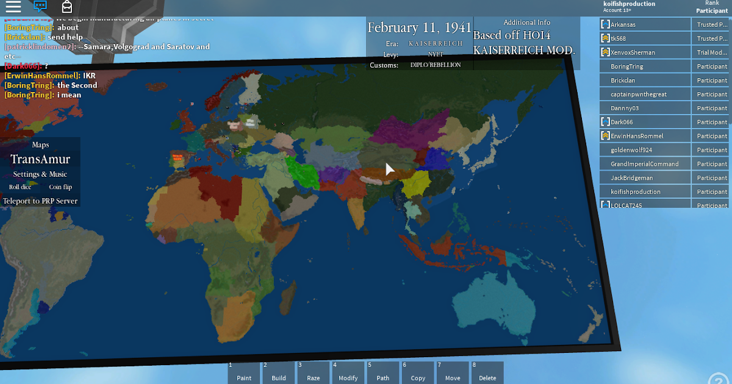The width and height of the screenshot is (732, 384).
Task: Click the Additional Info heading
Action: (x=527, y=23)
